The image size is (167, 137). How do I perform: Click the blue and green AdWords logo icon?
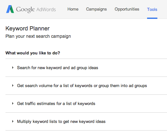[x=10, y=9]
